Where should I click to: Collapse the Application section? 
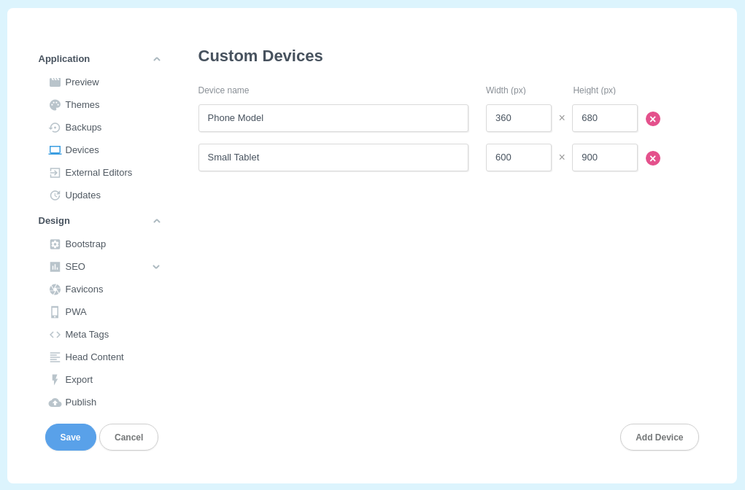click(x=156, y=59)
